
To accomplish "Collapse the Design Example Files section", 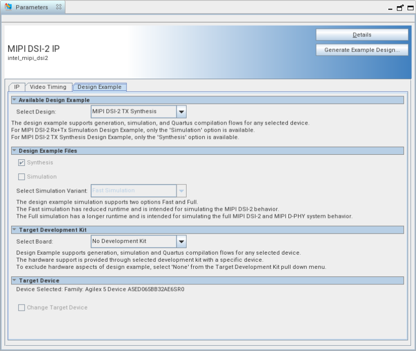I will (14, 150).
